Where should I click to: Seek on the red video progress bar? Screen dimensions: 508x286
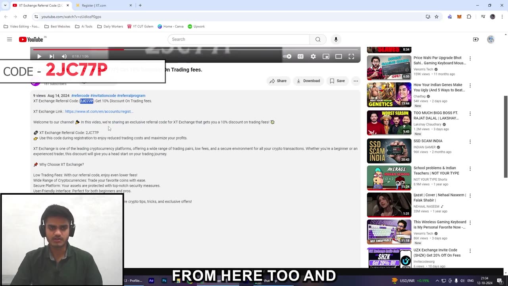click(195, 50)
